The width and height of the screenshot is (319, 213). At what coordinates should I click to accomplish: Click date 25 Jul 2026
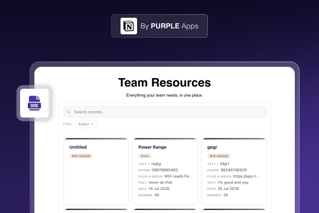coord(228,189)
